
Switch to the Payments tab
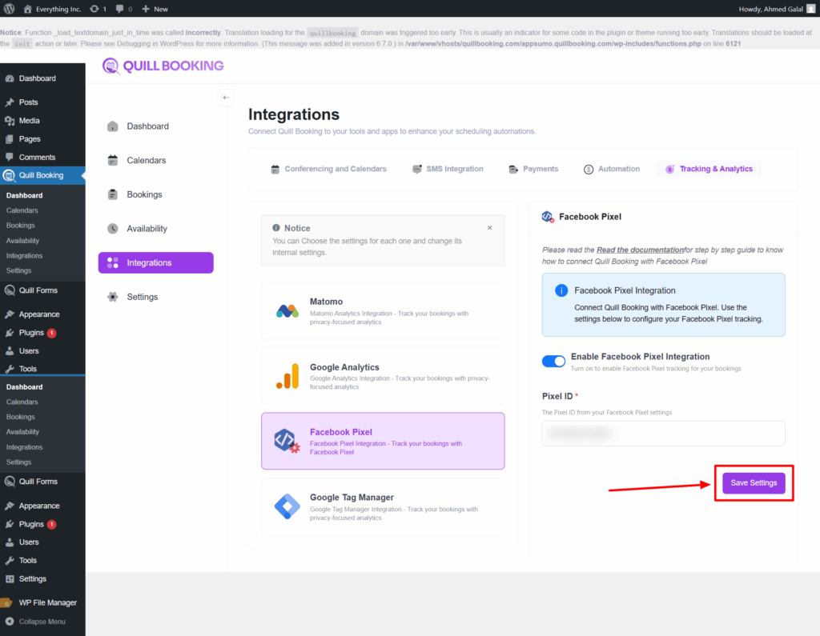(533, 169)
